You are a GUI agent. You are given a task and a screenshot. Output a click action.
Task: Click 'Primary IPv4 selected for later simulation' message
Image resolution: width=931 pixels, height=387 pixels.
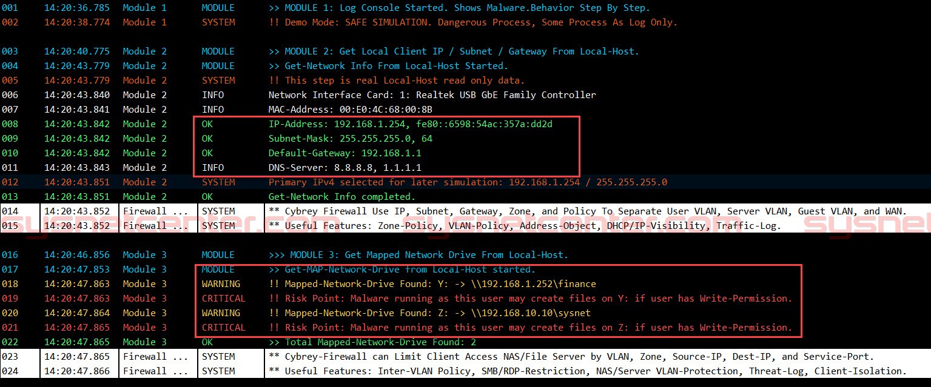pyautogui.click(x=468, y=182)
